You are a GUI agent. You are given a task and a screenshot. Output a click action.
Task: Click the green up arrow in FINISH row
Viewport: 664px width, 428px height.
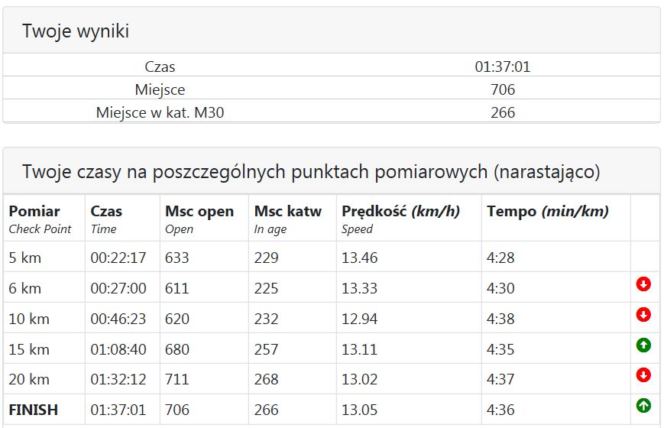point(643,406)
